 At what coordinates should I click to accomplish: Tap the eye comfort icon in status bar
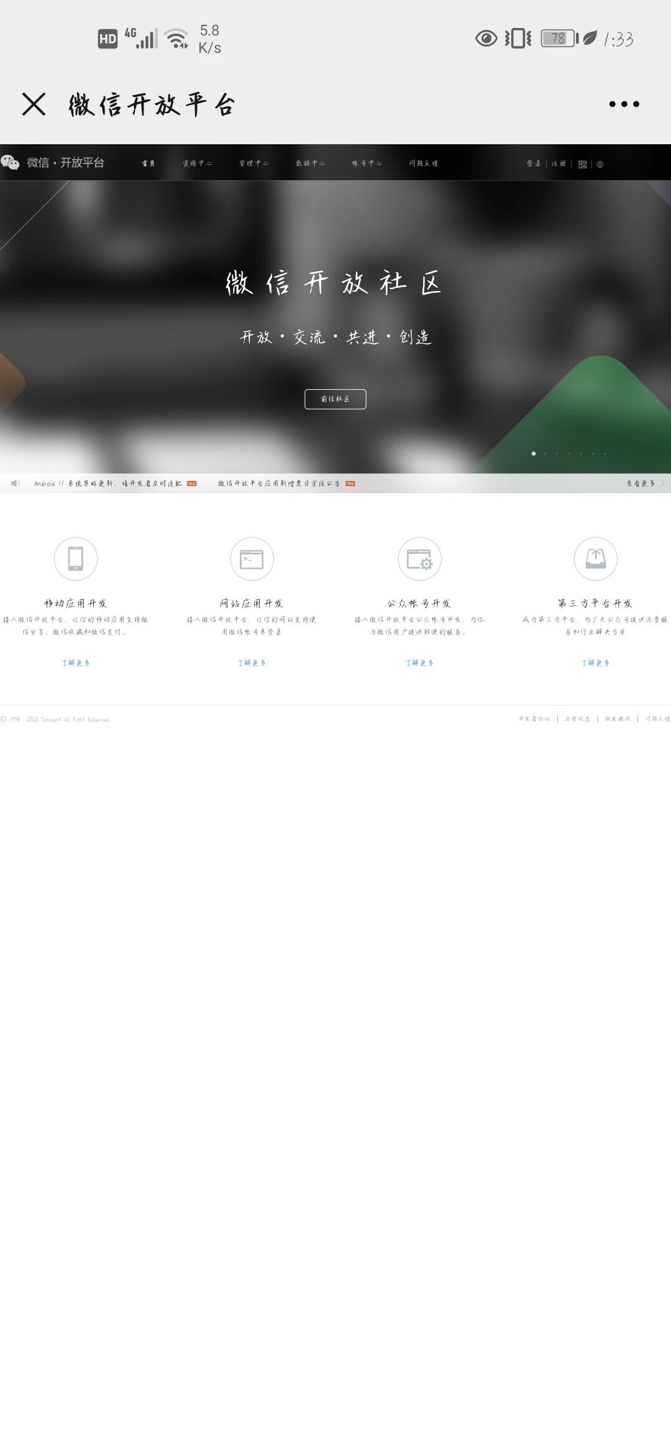point(486,39)
